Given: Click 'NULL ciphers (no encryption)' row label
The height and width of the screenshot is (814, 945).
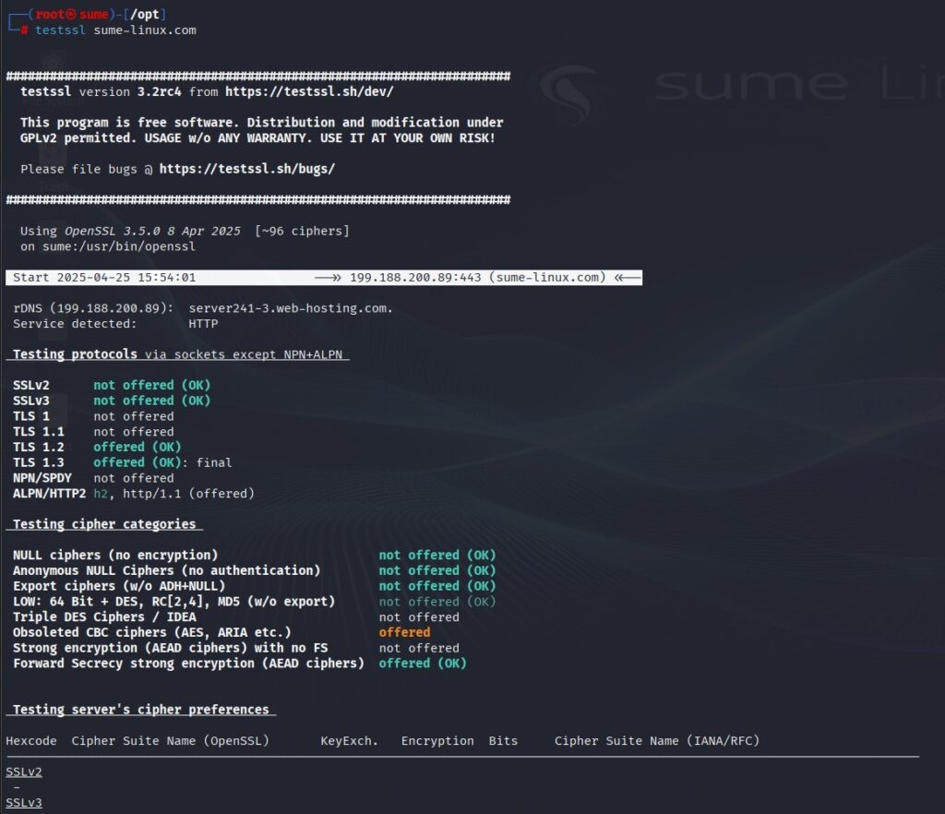Looking at the screenshot, I should [115, 555].
